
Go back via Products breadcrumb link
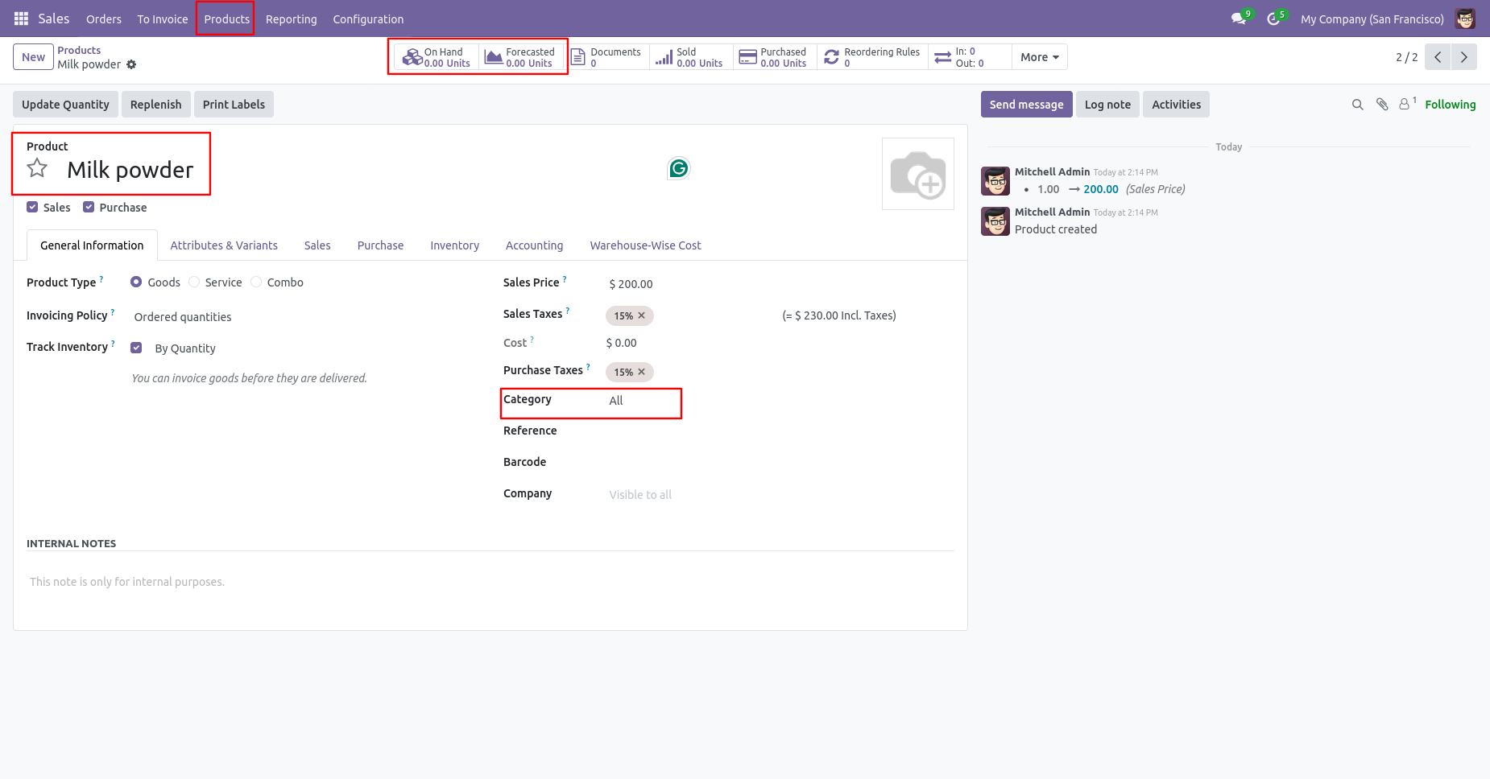(x=79, y=50)
